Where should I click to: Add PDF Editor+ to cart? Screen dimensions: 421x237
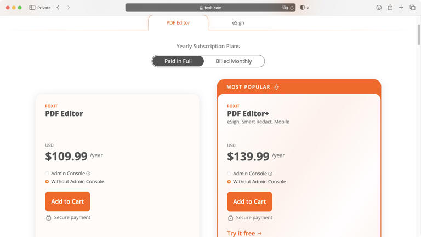(x=249, y=201)
